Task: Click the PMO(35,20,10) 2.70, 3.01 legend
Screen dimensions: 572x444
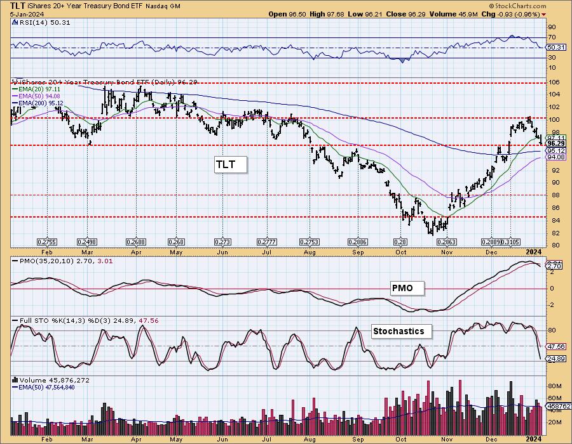Action: click(x=62, y=261)
